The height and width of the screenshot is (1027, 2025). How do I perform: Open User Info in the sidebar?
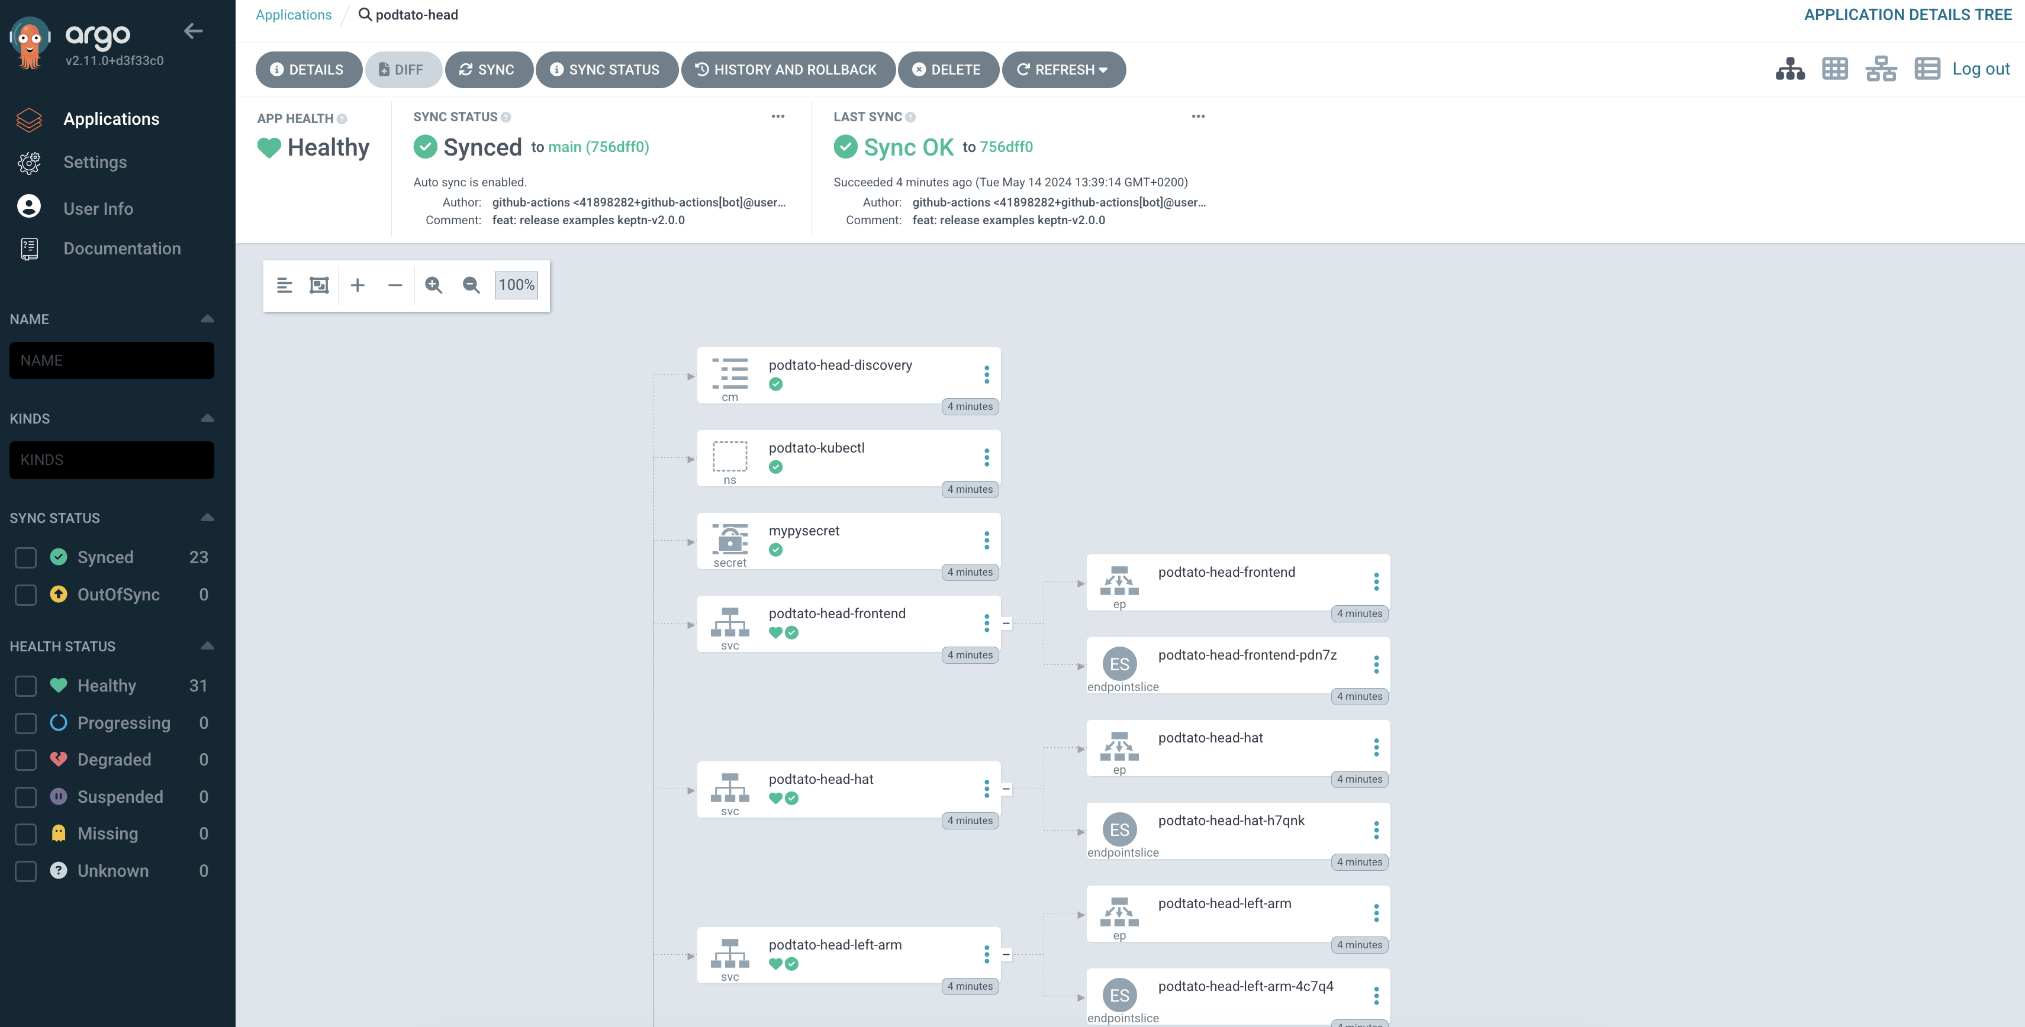coord(98,209)
